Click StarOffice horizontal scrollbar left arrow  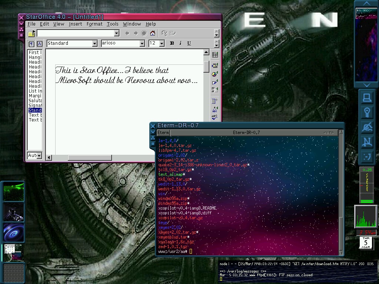49,158
